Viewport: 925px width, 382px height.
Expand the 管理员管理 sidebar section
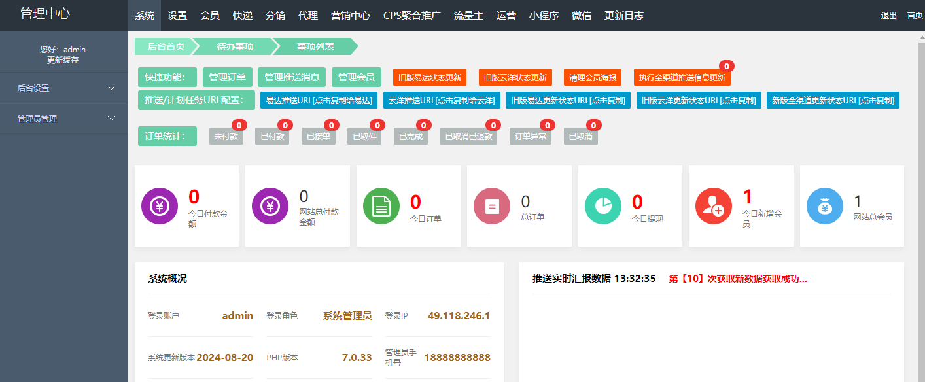tap(64, 118)
